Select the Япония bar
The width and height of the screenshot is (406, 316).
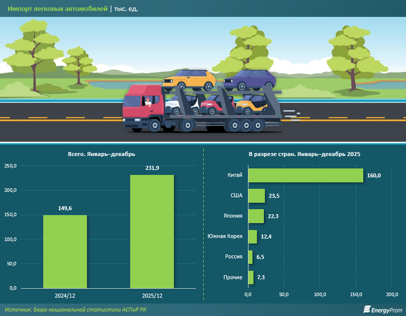(256, 216)
